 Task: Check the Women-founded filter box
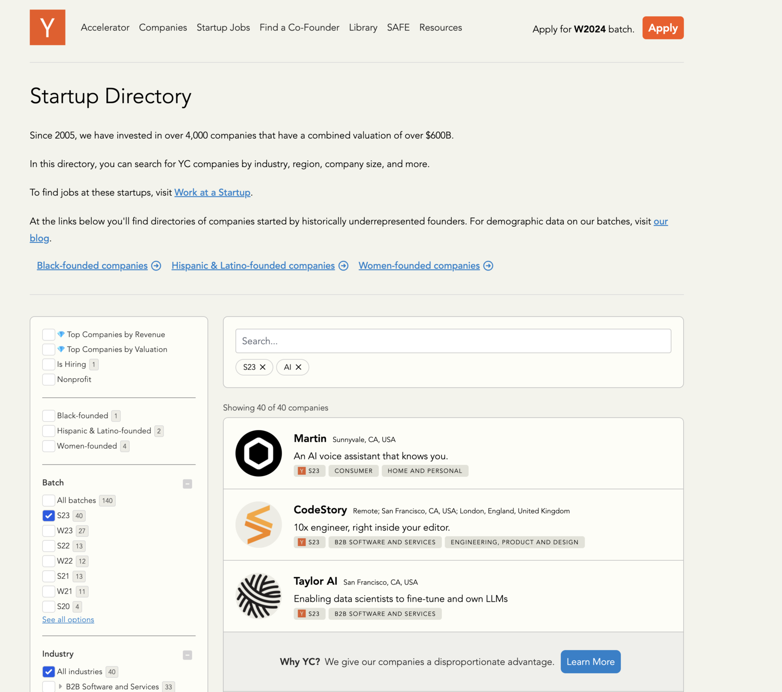click(x=48, y=446)
